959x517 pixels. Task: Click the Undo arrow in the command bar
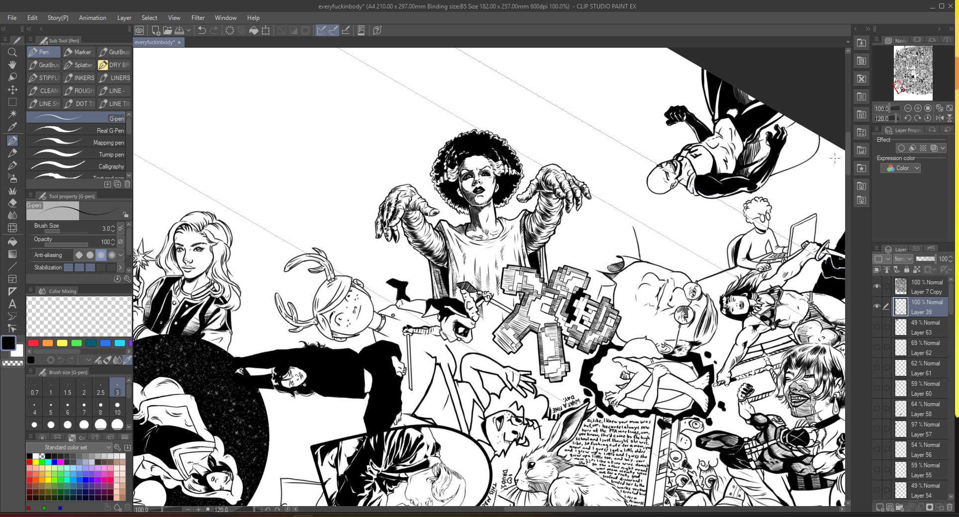coord(201,30)
